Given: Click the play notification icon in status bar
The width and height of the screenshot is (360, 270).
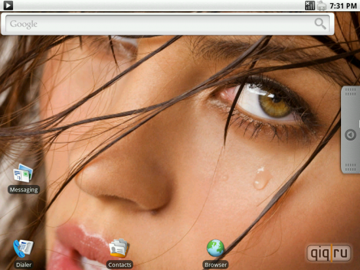Looking at the screenshot, I should [x=8, y=5].
